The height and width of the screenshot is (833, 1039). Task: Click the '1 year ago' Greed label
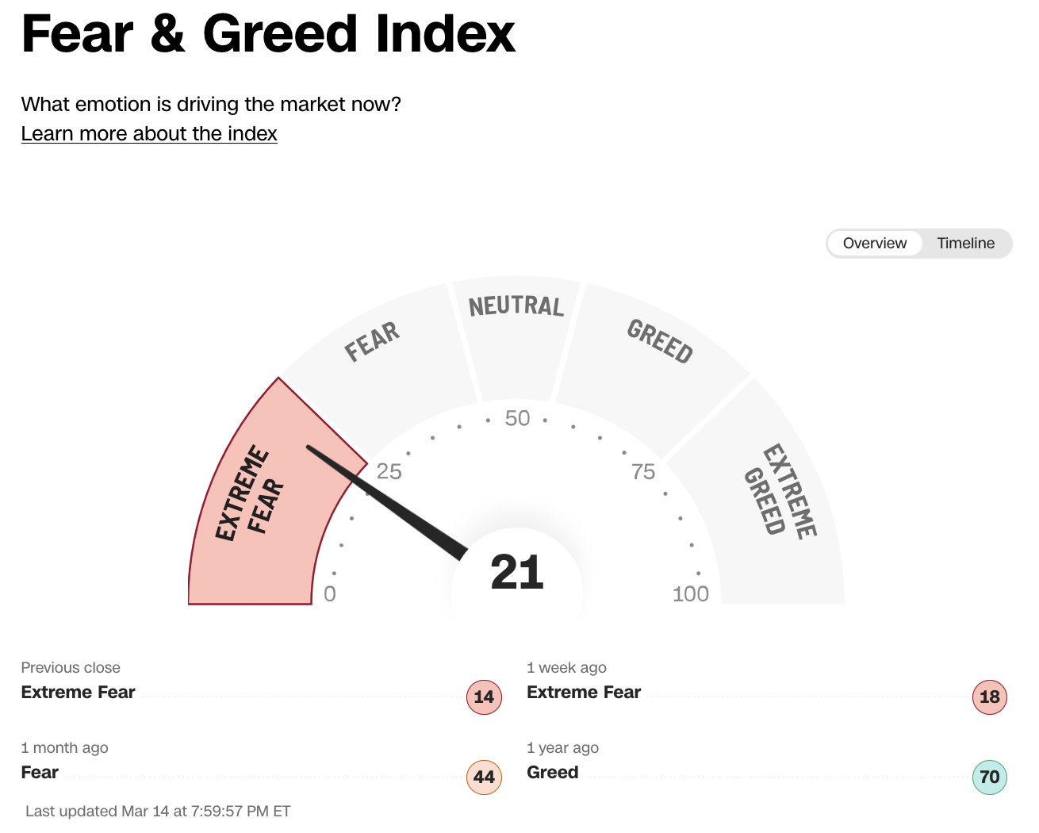tap(553, 773)
